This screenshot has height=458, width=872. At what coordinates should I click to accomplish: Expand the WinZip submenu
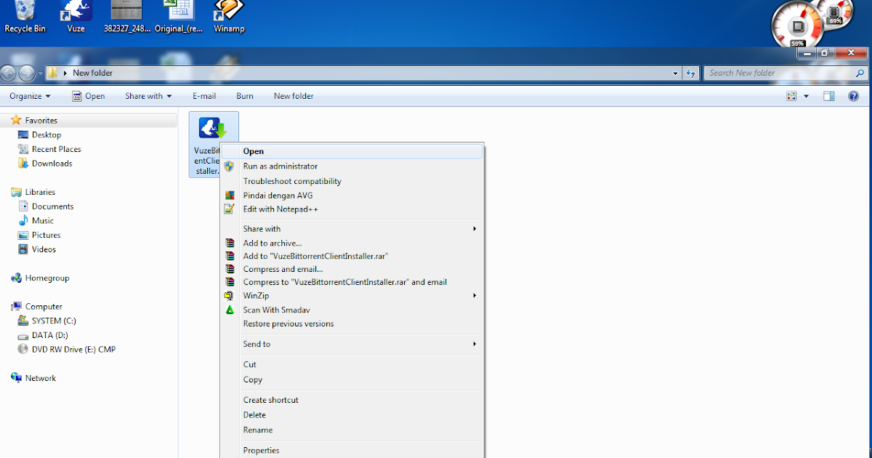[352, 296]
